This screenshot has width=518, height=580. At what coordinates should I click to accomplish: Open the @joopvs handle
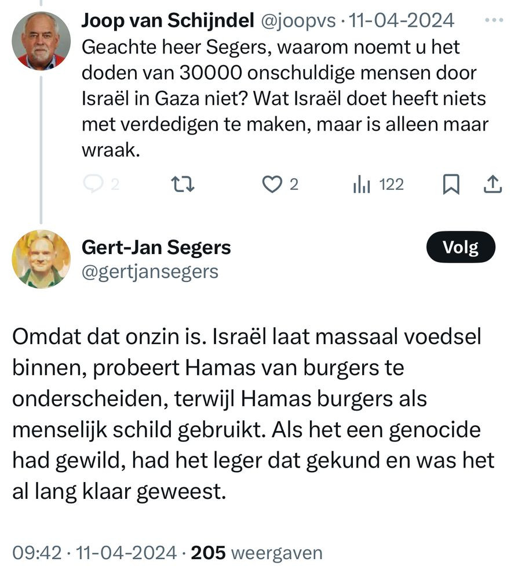coord(298,21)
